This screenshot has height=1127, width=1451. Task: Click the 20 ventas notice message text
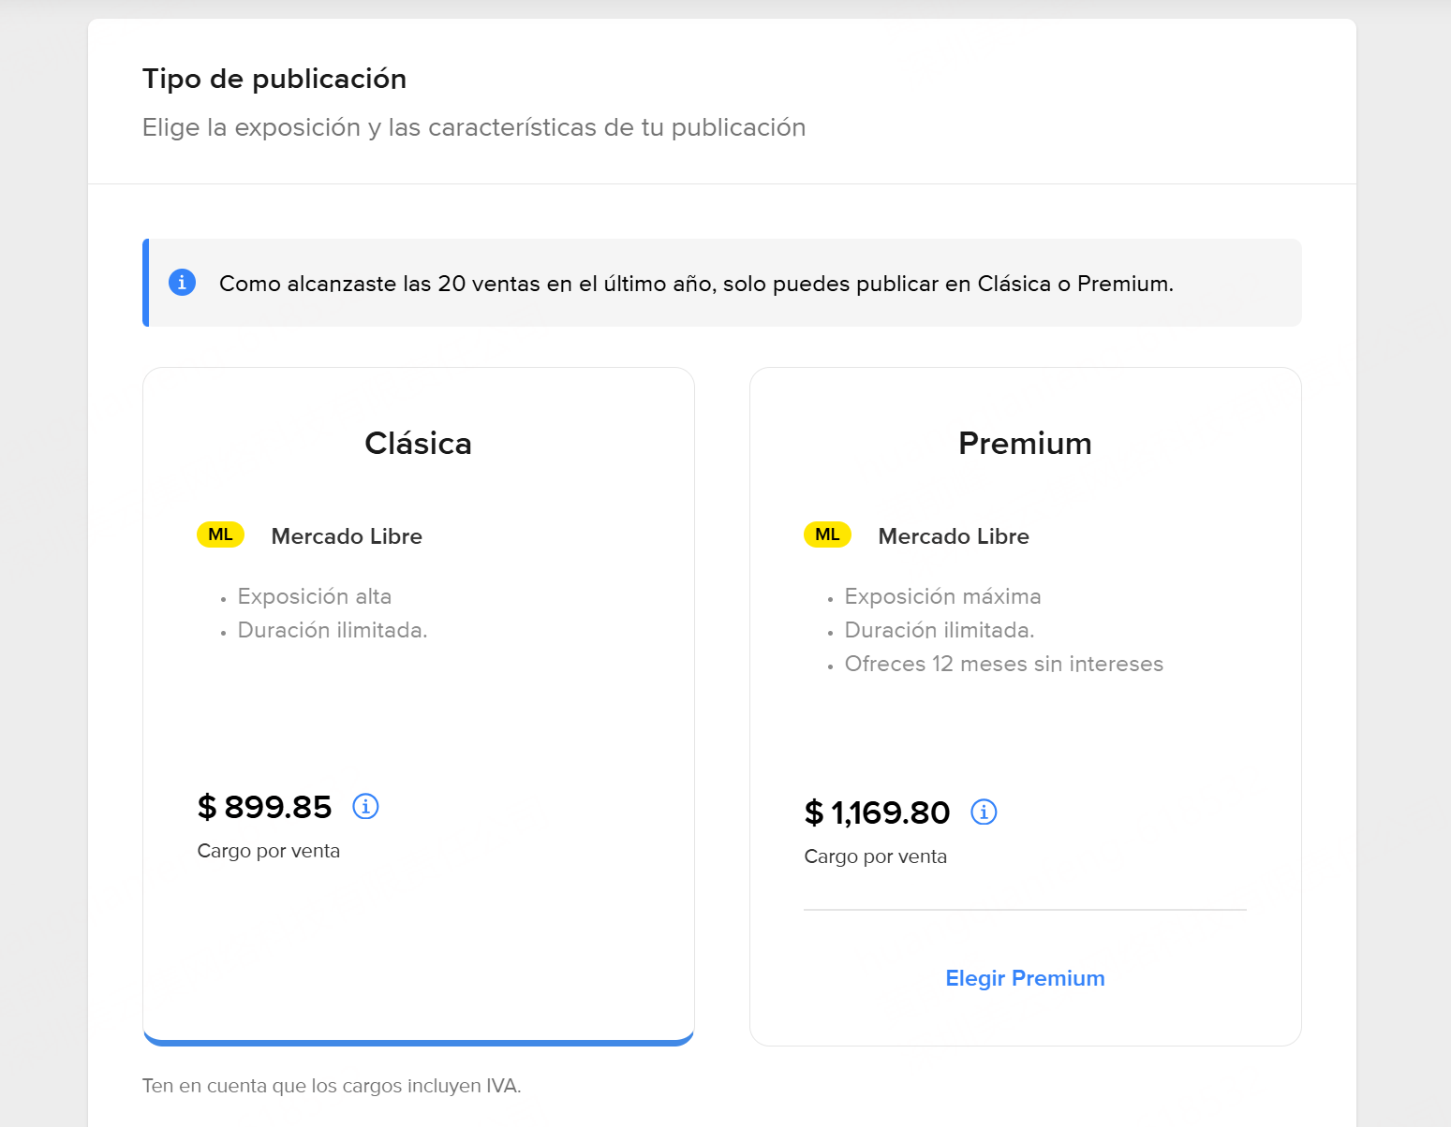click(696, 284)
